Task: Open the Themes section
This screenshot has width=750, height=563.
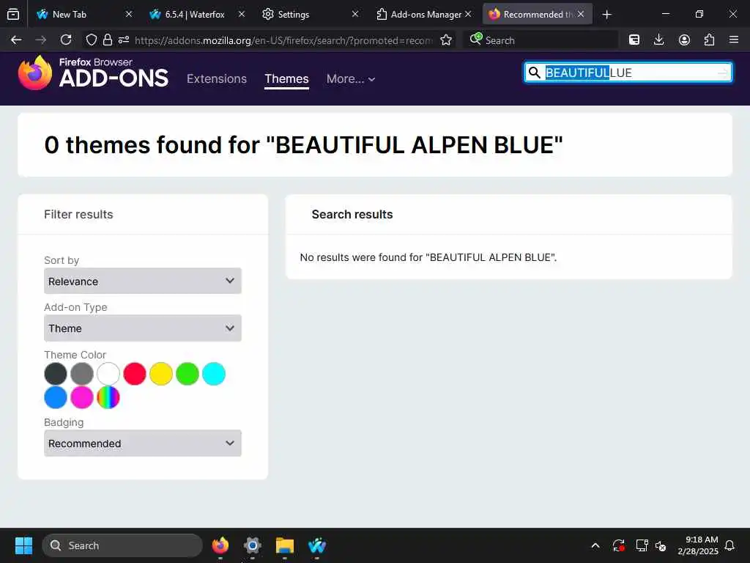Action: pyautogui.click(x=286, y=78)
